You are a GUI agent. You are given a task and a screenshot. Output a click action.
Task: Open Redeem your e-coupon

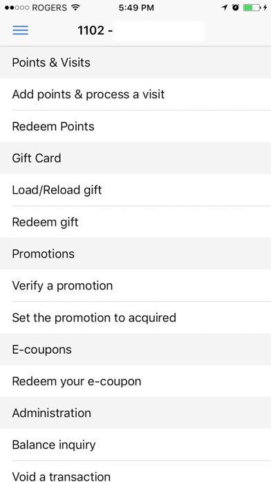pyautogui.click(x=135, y=381)
